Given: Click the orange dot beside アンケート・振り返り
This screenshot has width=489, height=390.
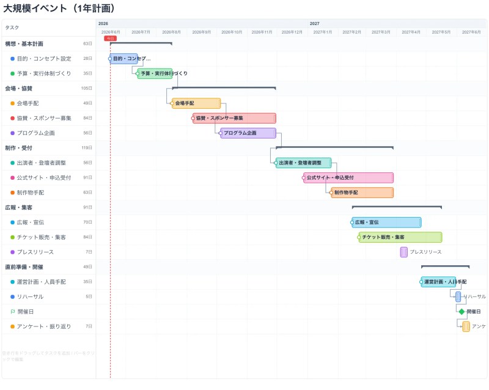Looking at the screenshot, I should click(x=12, y=326).
